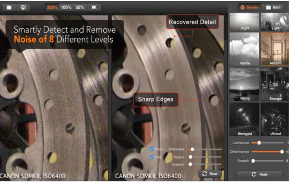Toggle the Sharp checkbox
The height and width of the screenshot is (182, 290).
point(152,149)
